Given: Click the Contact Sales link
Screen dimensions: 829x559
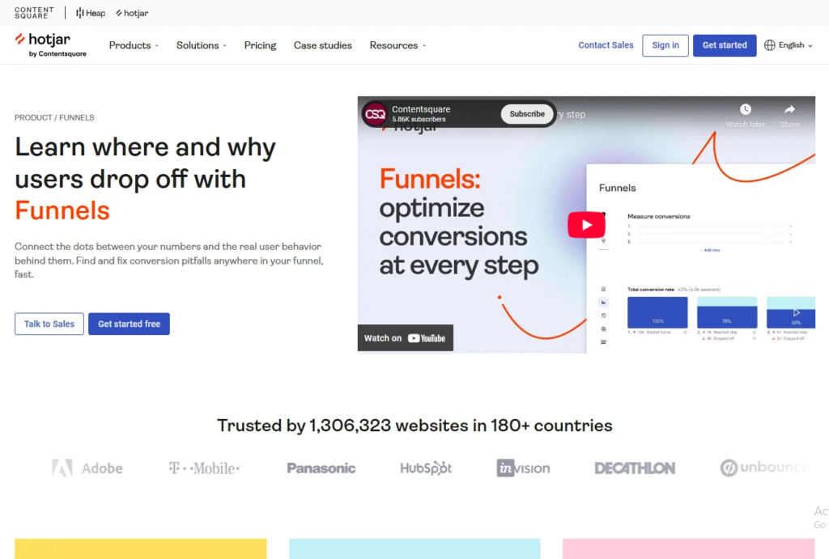Looking at the screenshot, I should [x=606, y=45].
